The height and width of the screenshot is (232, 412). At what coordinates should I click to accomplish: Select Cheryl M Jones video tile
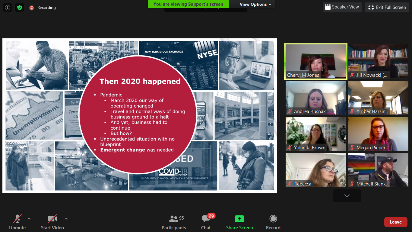(x=315, y=61)
